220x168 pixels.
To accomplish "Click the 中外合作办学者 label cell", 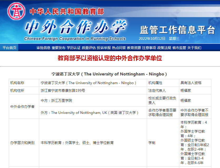I will click(x=24, y=107).
